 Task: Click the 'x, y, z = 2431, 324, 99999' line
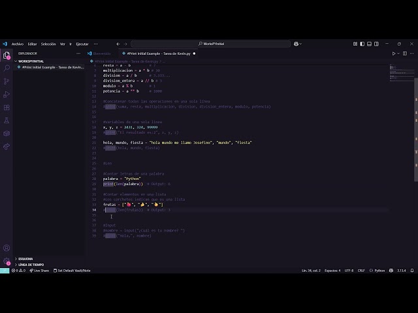click(131, 127)
